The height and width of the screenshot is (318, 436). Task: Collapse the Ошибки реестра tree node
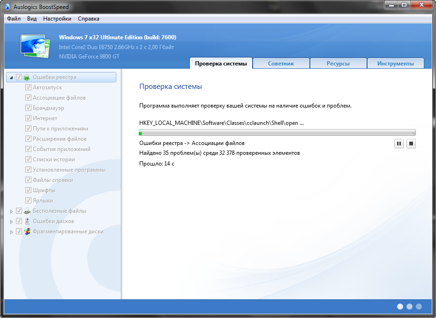coord(11,78)
